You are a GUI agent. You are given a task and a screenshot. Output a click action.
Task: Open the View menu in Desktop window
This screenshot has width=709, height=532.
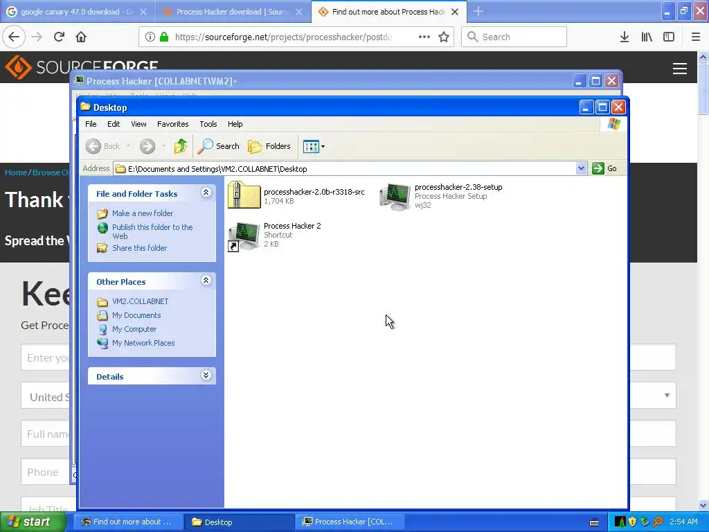138,124
